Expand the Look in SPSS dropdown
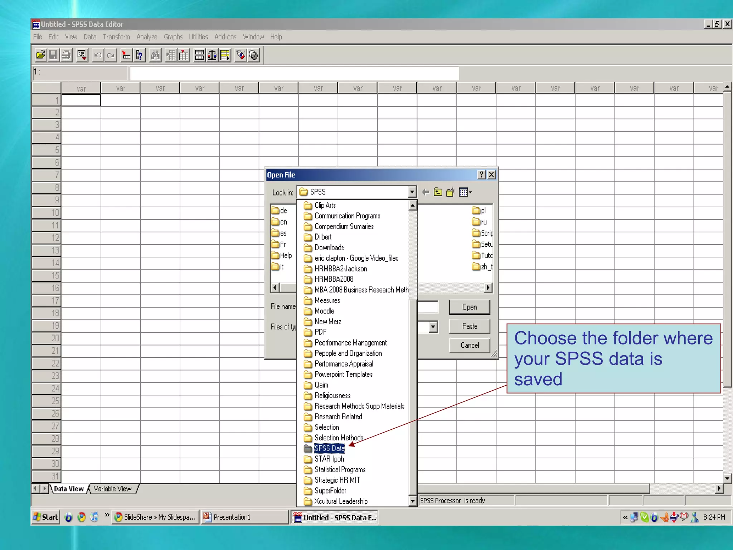Viewport: 733px width, 550px height. (x=412, y=192)
